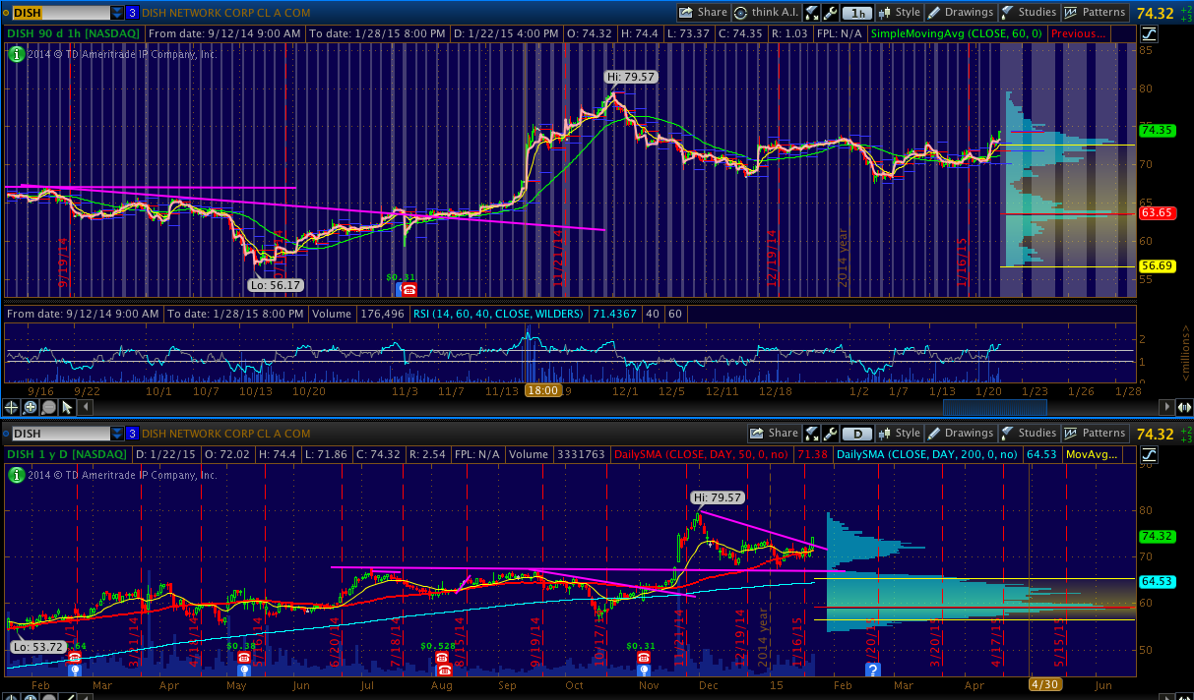Click the blue link number 3 in lower chart

[132, 433]
